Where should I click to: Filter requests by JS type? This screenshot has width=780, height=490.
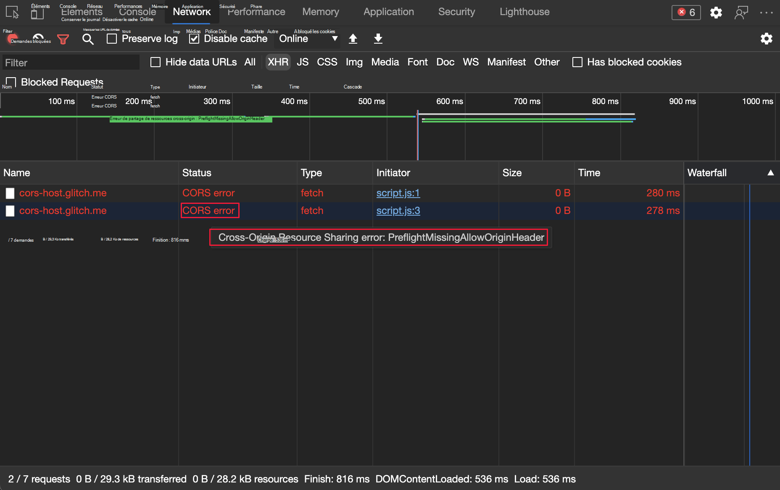[x=303, y=62]
